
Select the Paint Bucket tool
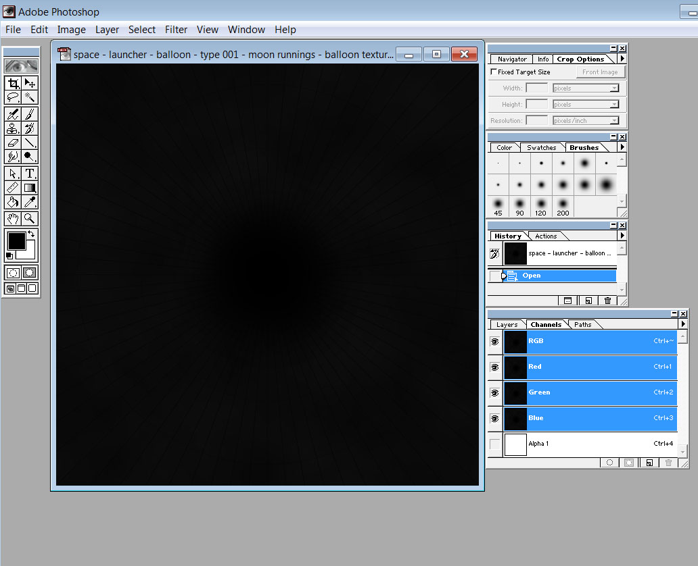point(13,202)
